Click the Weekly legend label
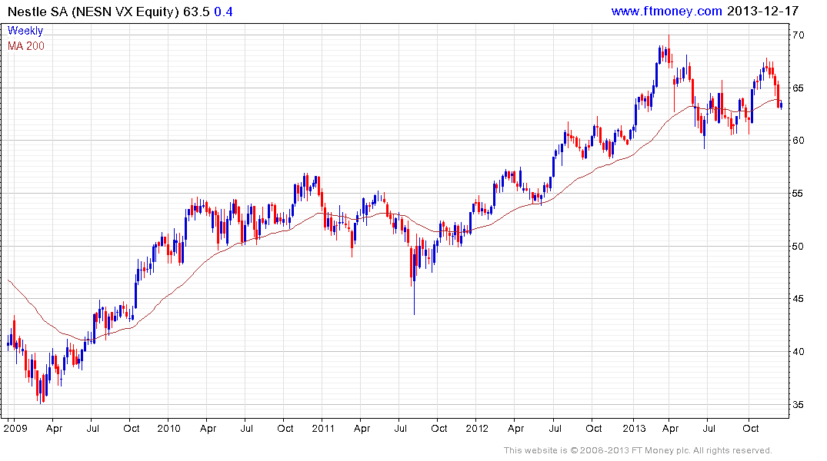This screenshot has width=827, height=461. tap(25, 31)
